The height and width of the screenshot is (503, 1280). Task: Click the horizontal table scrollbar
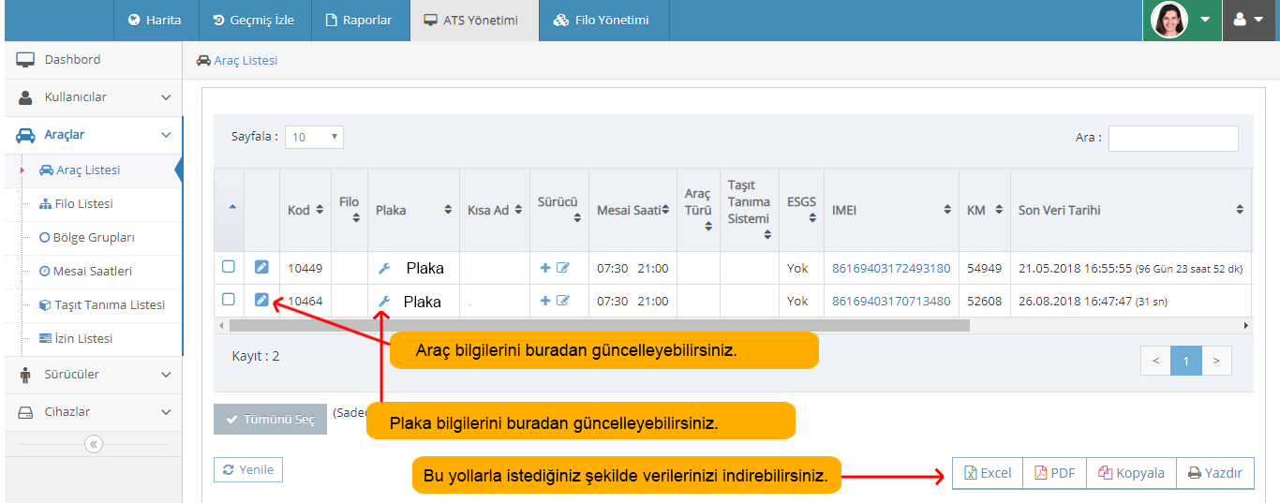tap(600, 325)
